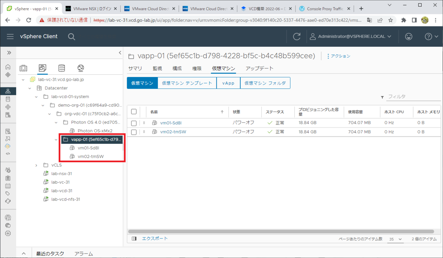Open the アクション menu
The height and width of the screenshot is (258, 443).
339,56
